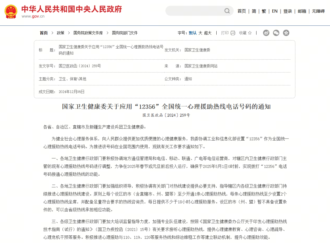Share to QQ Zone star icon
Screen dimensions: 330x243
(x=286, y=33)
